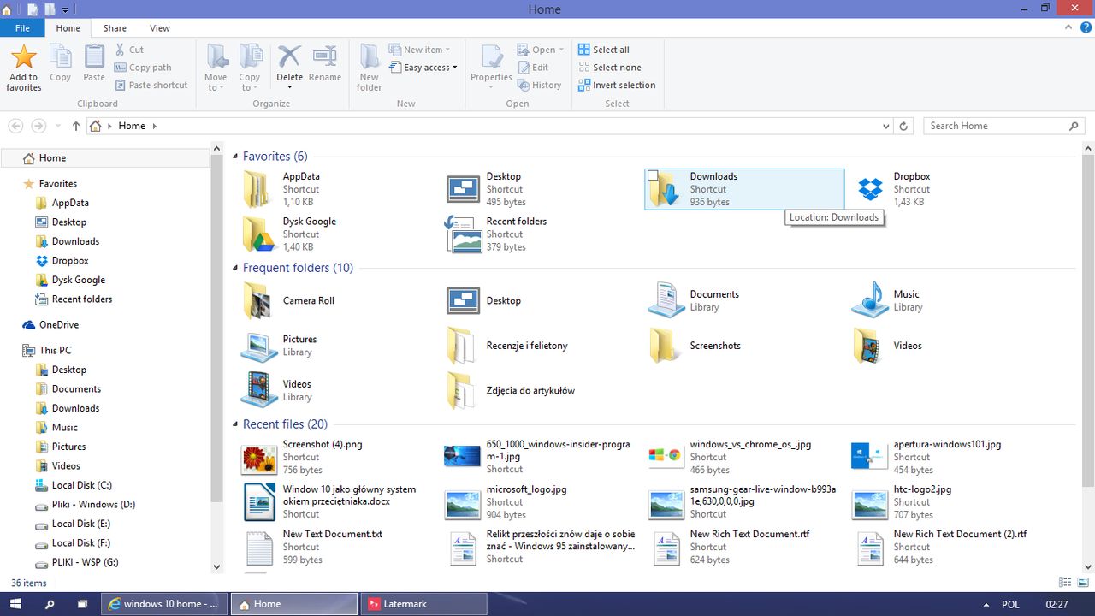Click Select none in ribbon
This screenshot has height=616, width=1095.
(x=609, y=68)
